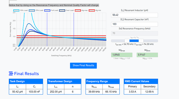Toggle the Full Load legend swatch
Image resolution: width=179 pixels, height=99 pixels.
click(x=47, y=10)
